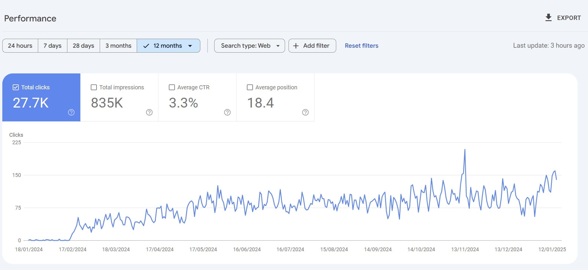Click the highest clicks spike in chart
The height and width of the screenshot is (270, 588).
(465, 150)
